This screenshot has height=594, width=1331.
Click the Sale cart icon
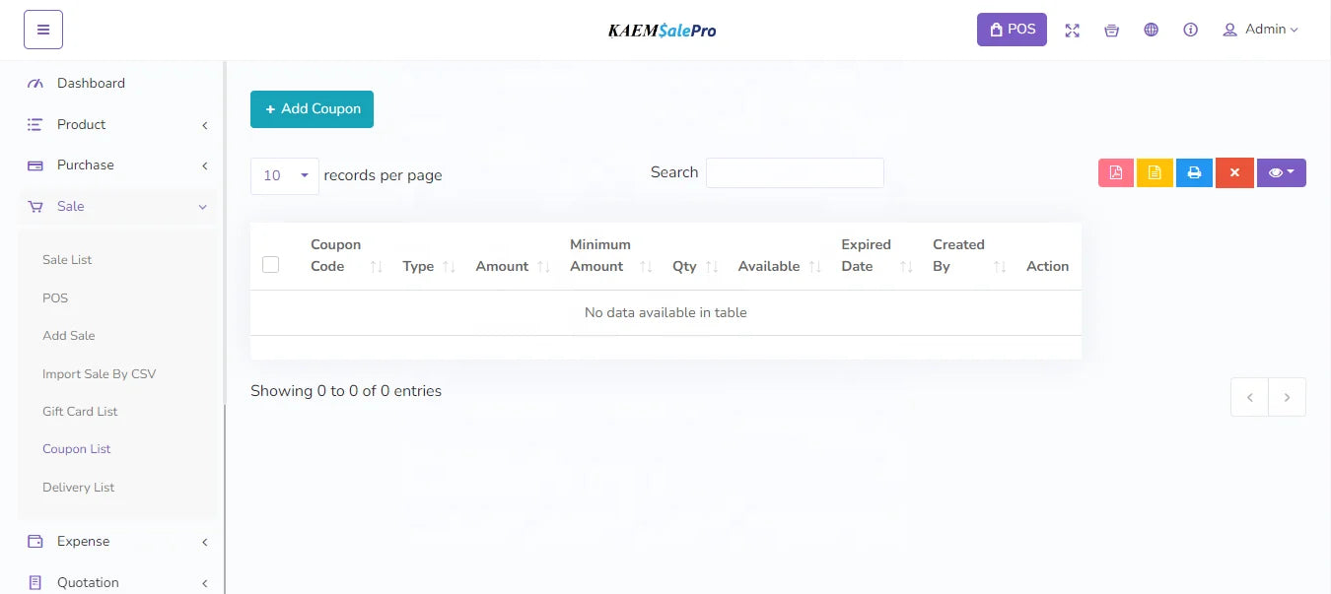coord(35,207)
